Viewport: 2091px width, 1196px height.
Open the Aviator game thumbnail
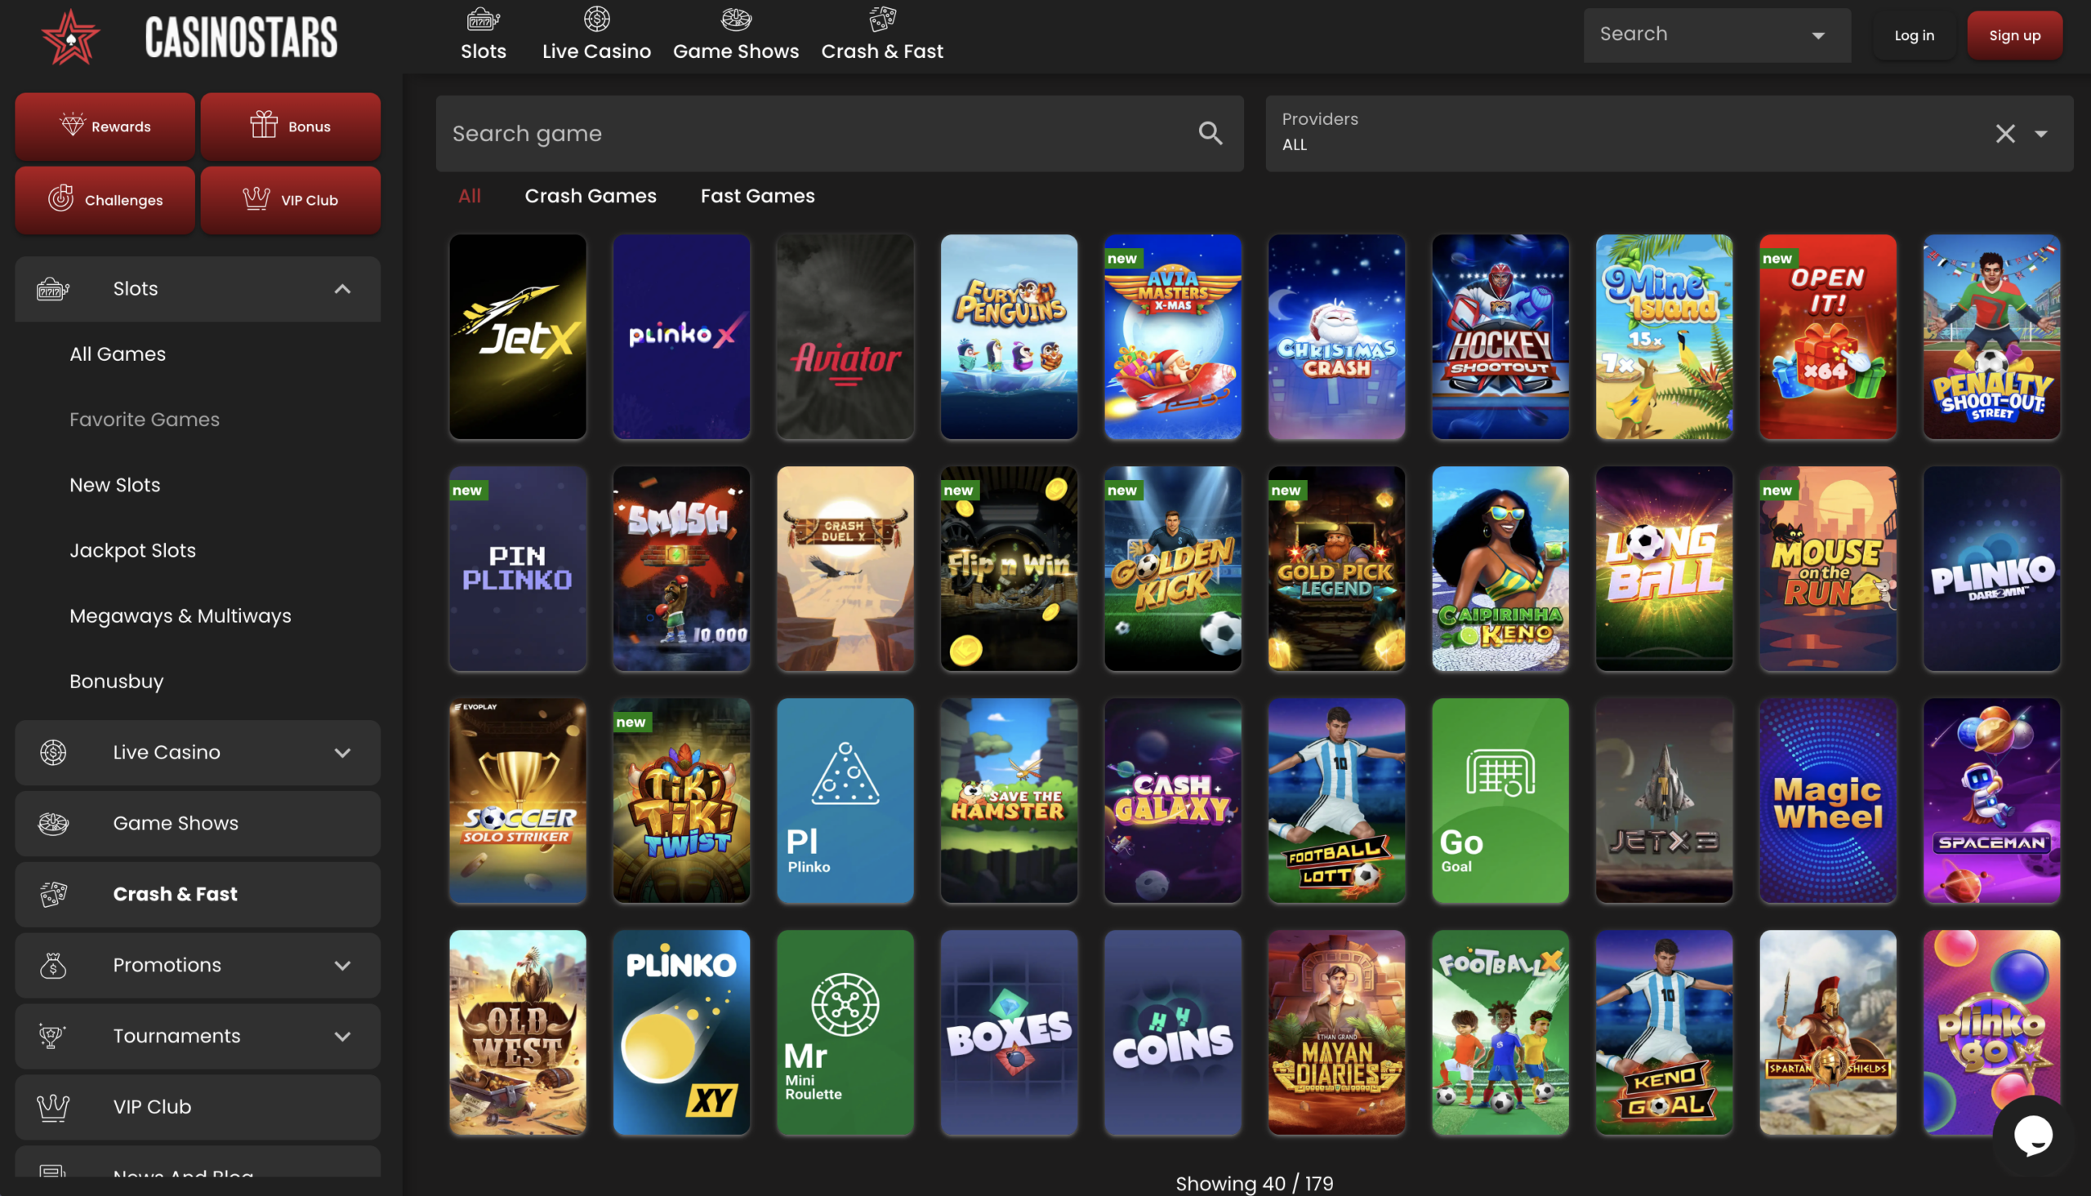(845, 337)
